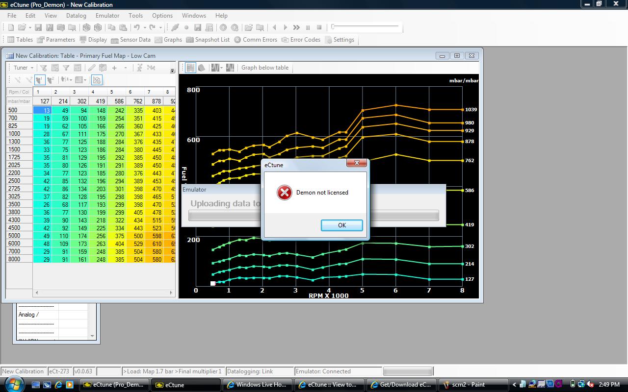628x392 pixels.
Task: Click the datalog pause button
Action: 308,28
